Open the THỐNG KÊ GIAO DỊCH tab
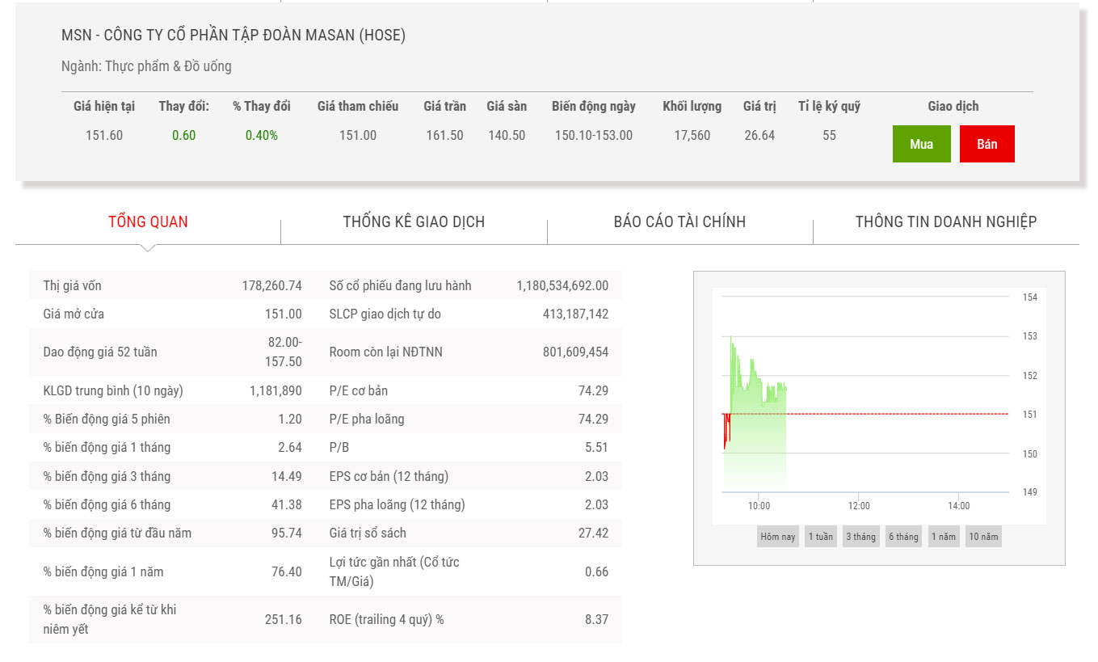 tap(414, 221)
